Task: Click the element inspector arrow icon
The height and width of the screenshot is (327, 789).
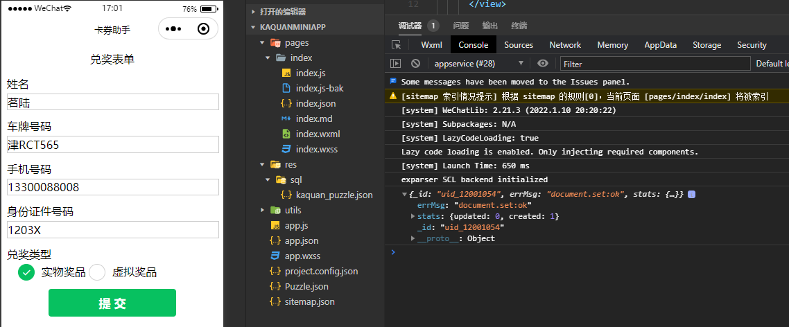Action: coord(397,45)
